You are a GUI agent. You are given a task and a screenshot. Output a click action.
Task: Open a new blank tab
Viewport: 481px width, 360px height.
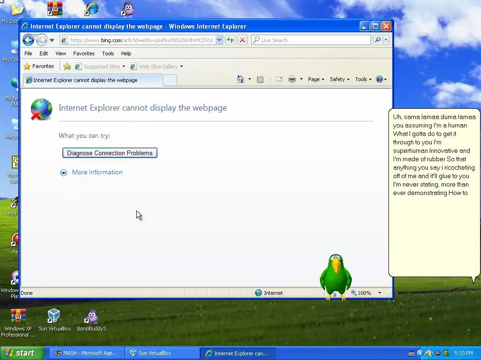[170, 81]
